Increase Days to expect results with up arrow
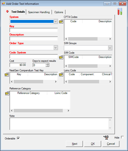128x151 pixels. click(47, 64)
